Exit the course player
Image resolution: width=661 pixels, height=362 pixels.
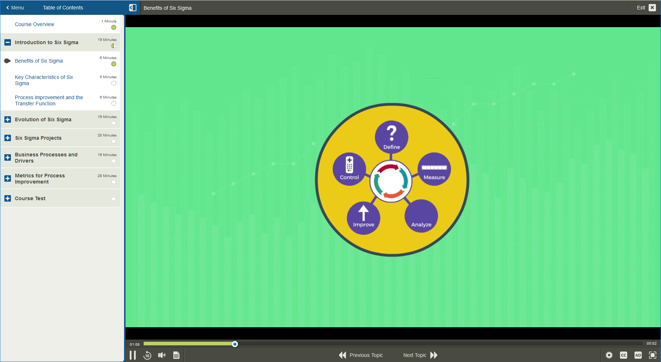(646, 8)
